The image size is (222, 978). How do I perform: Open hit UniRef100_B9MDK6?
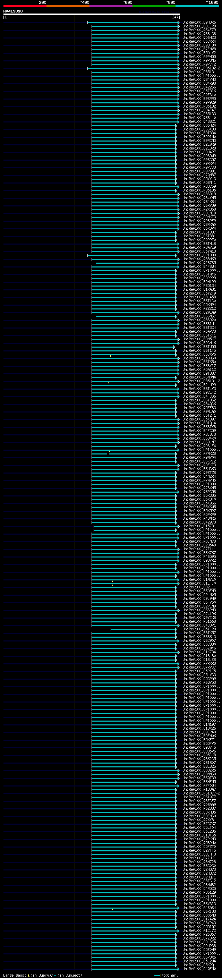pos(199,23)
